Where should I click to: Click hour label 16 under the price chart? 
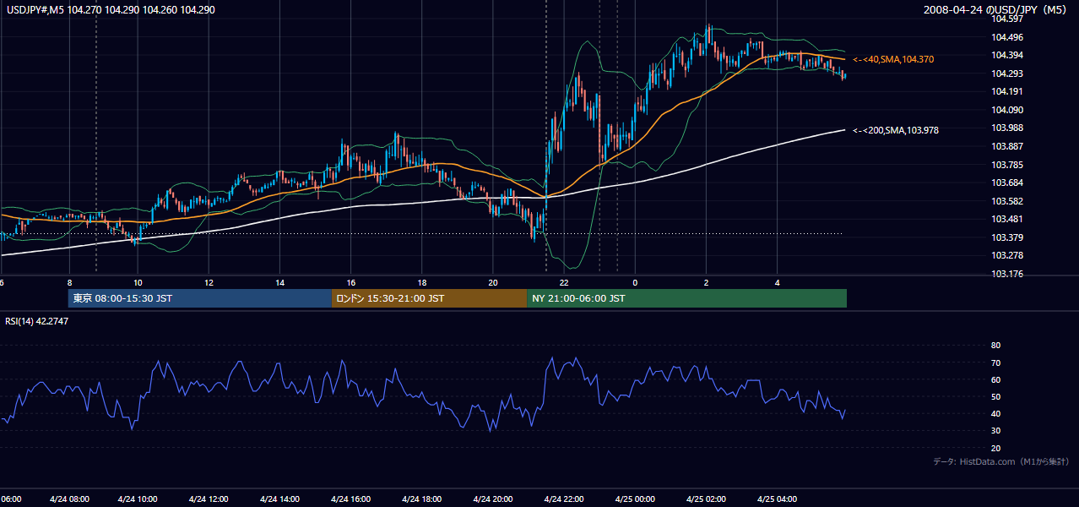(351, 282)
